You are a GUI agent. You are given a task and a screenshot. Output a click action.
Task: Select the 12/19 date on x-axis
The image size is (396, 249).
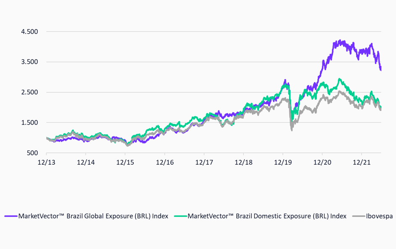[282, 162]
